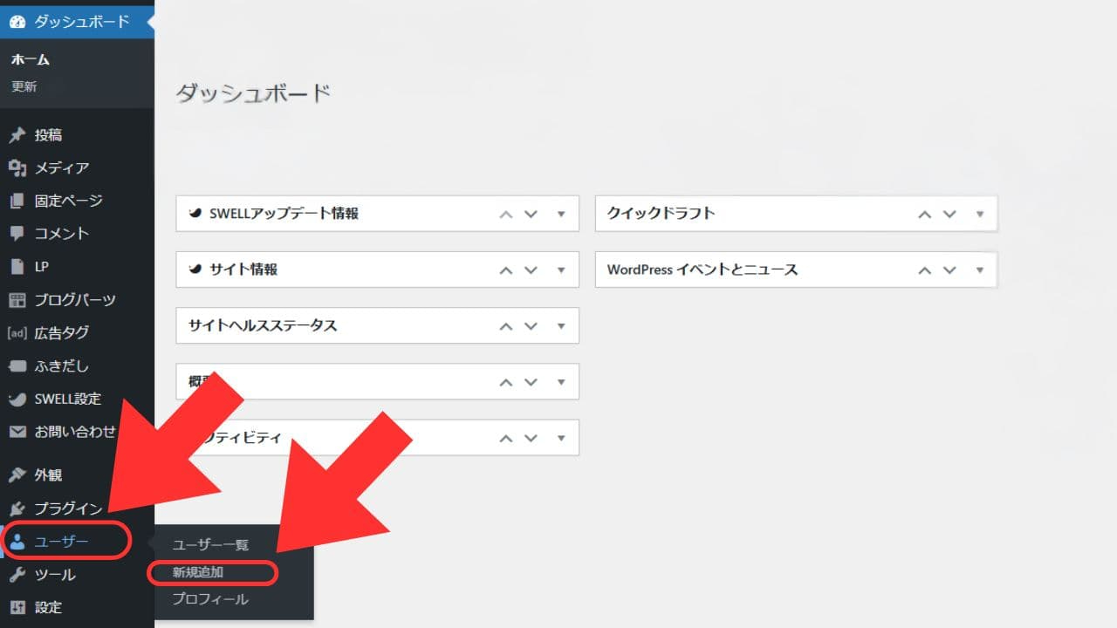The width and height of the screenshot is (1117, 628).
Task: Click the SWELL icon in サイト情報 header
Action: [x=196, y=270]
